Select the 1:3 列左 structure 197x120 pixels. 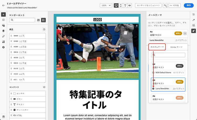pyautogui.click(x=28, y=47)
